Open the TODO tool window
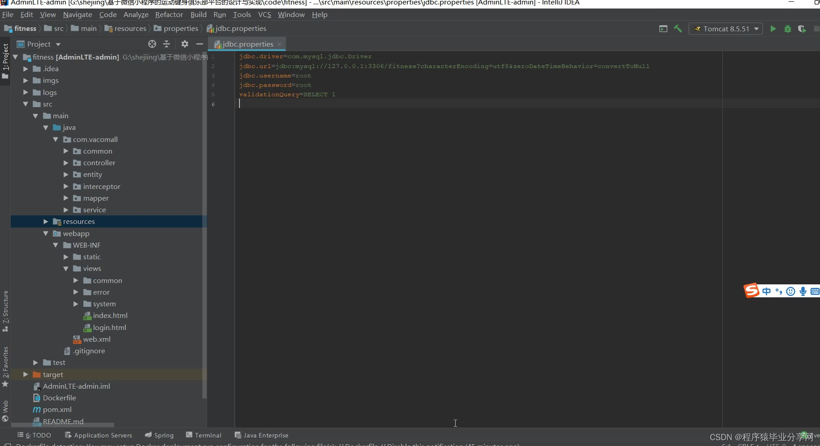This screenshot has height=446, width=820. pyautogui.click(x=34, y=435)
